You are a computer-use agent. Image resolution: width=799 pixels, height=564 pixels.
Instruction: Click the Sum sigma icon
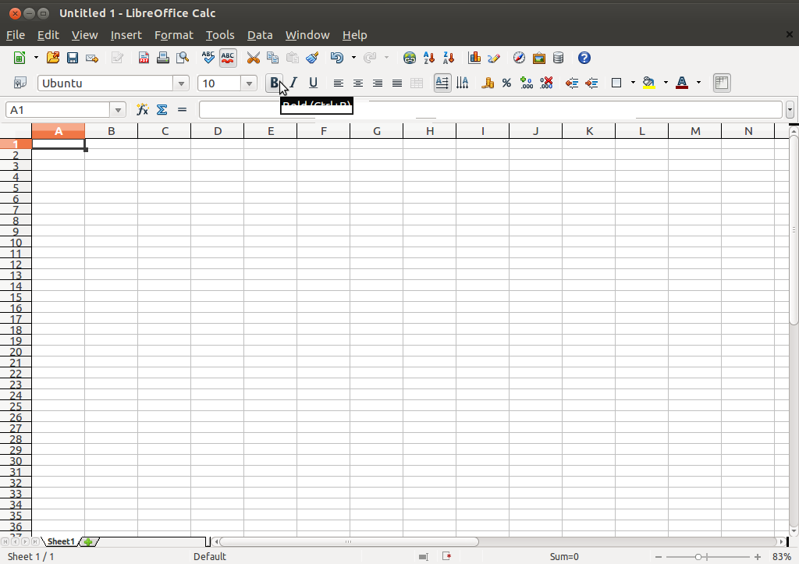[162, 110]
